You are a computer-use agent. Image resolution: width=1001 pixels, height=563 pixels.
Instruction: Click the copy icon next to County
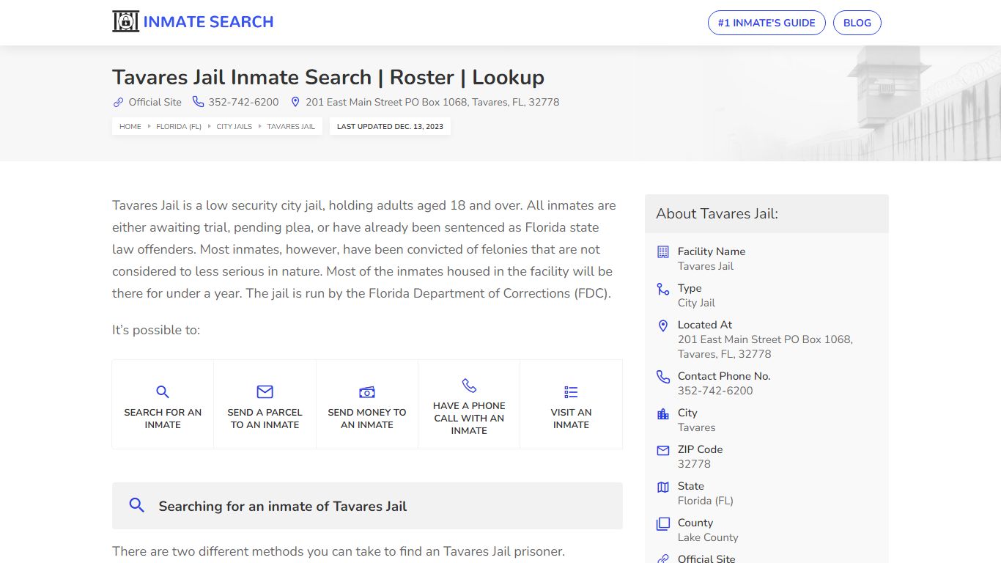click(663, 523)
